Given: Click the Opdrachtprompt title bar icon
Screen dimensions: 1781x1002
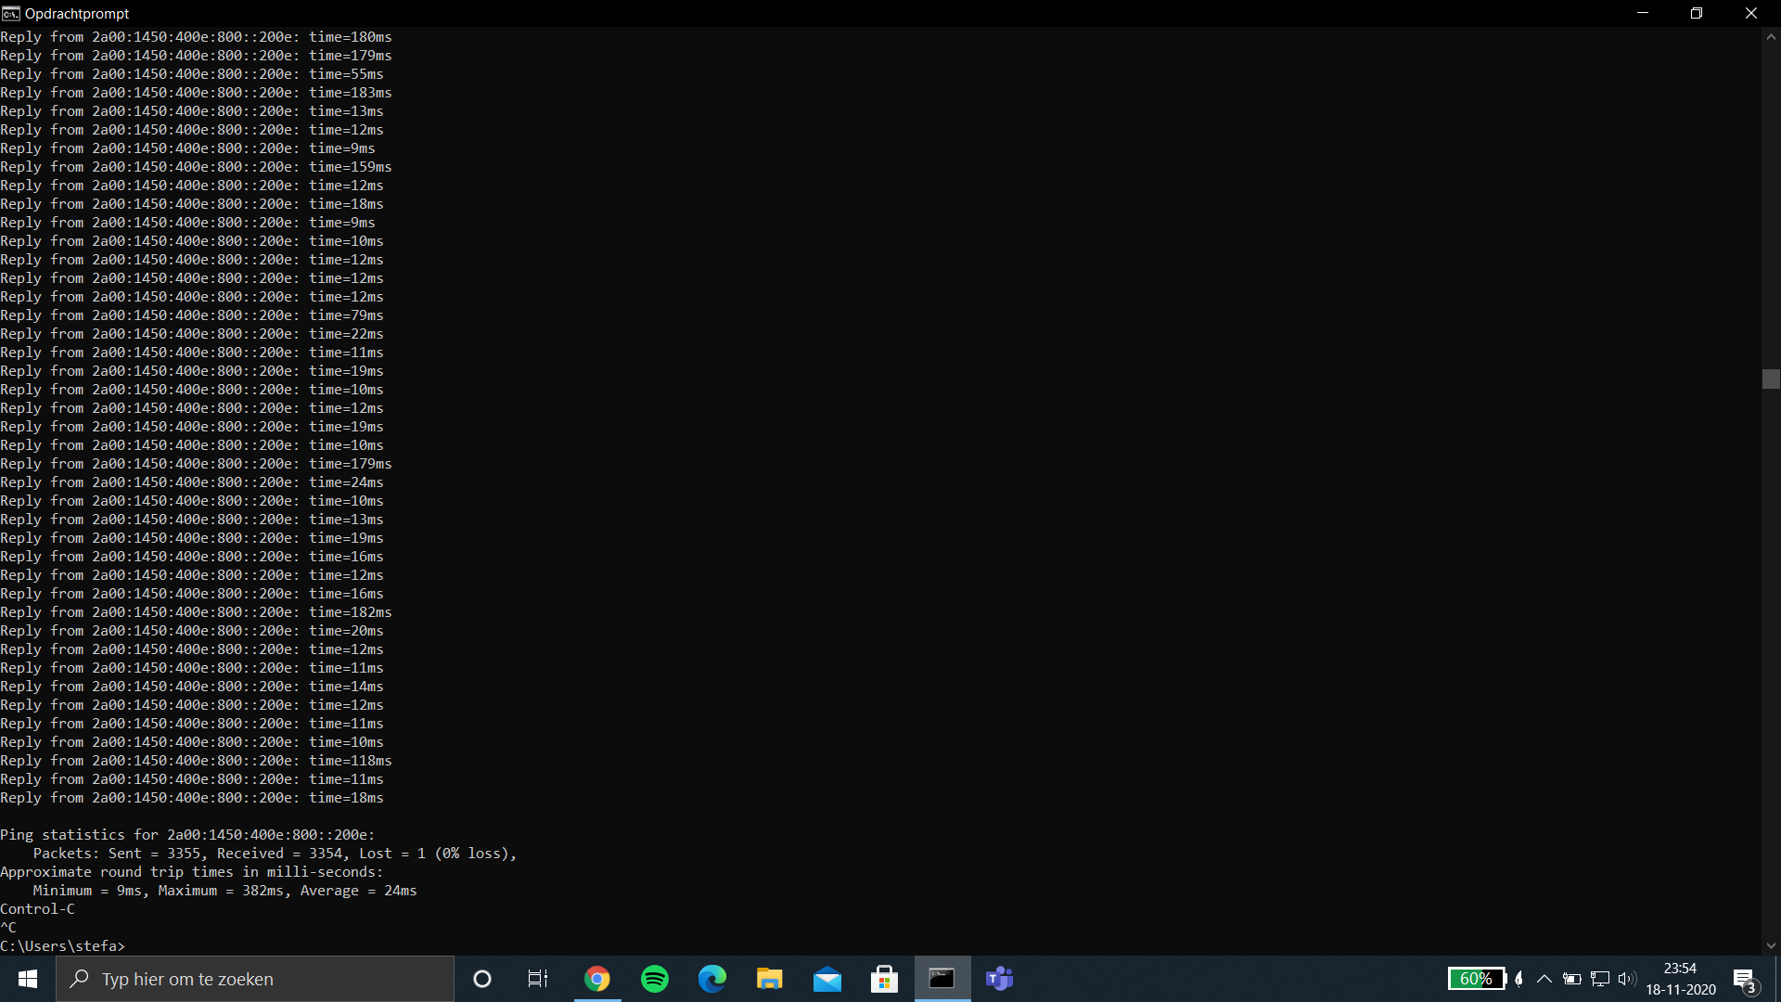Looking at the screenshot, I should click(x=11, y=13).
